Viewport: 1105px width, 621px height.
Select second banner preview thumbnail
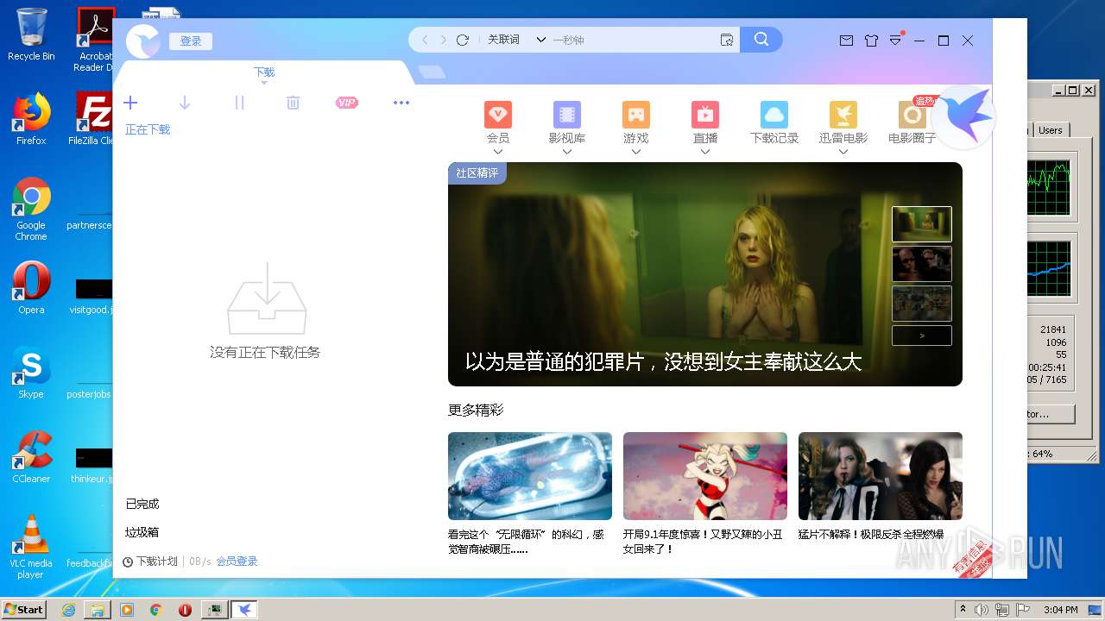point(922,264)
